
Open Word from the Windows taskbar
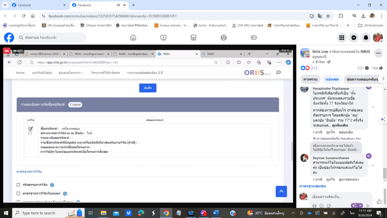(216, 213)
